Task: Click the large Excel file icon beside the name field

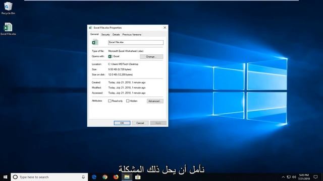Action: (95, 42)
